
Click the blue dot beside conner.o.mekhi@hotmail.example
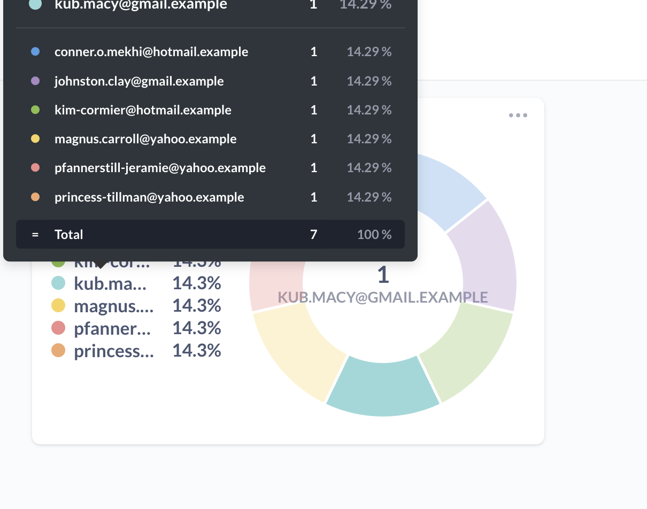pos(34,51)
